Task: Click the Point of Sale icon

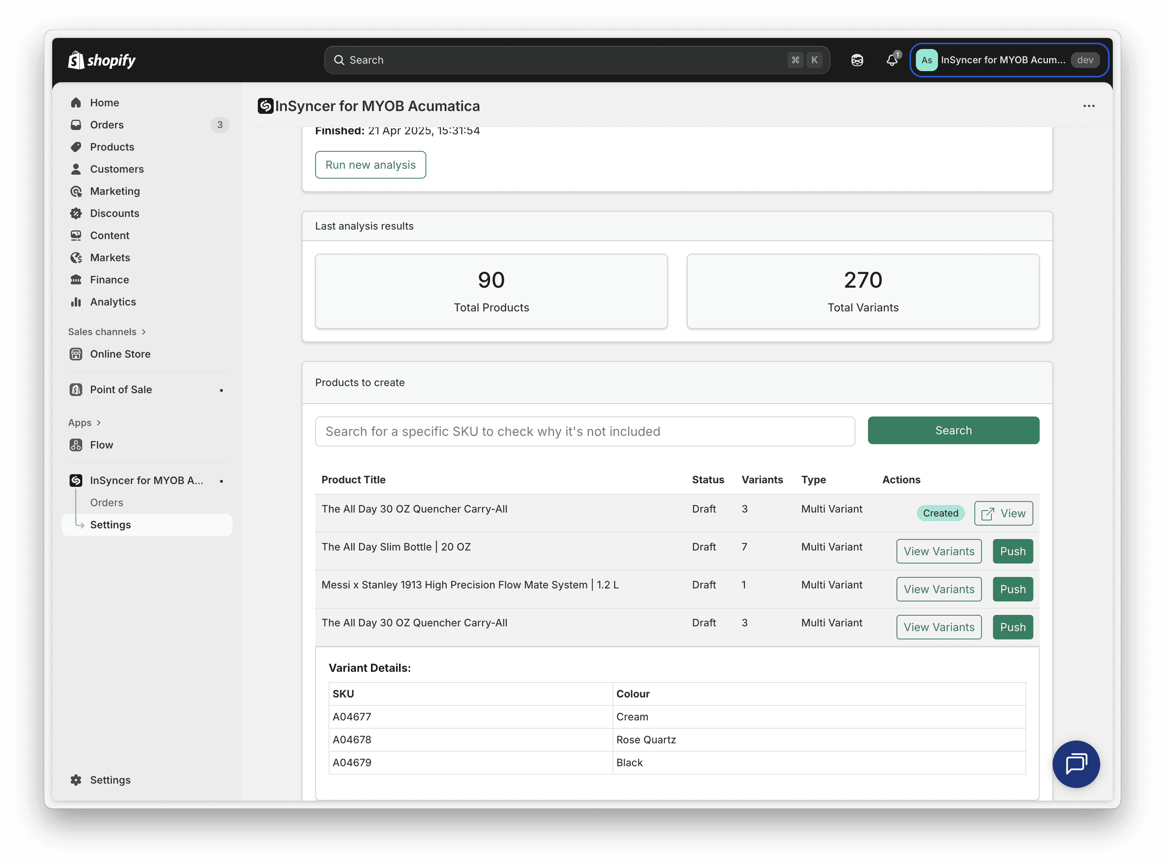Action: [x=76, y=390]
